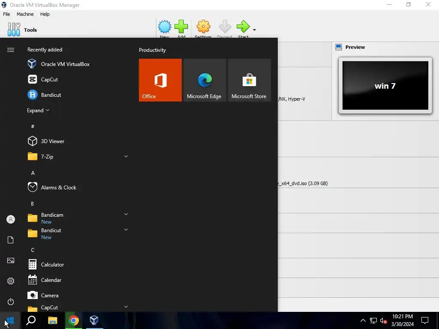This screenshot has height=329, width=439.
Task: Open the notification center icon
Action: pos(425,320)
